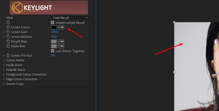219x111 pixels.
Task: Expand the Source Crops group
Action: [x=4, y=84]
